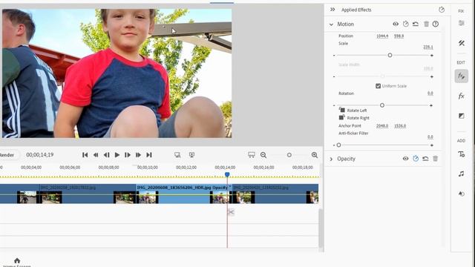Image resolution: width=475 pixels, height=267 pixels.
Task: Play the timeline preview
Action: (x=117, y=155)
